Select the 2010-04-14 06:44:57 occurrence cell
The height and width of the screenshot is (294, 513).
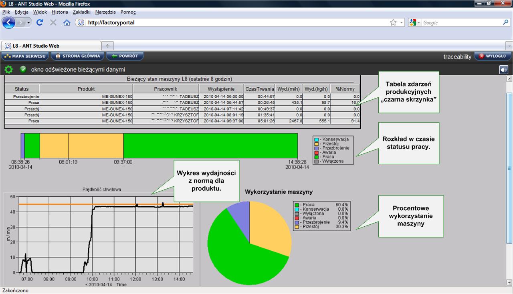pos(221,103)
